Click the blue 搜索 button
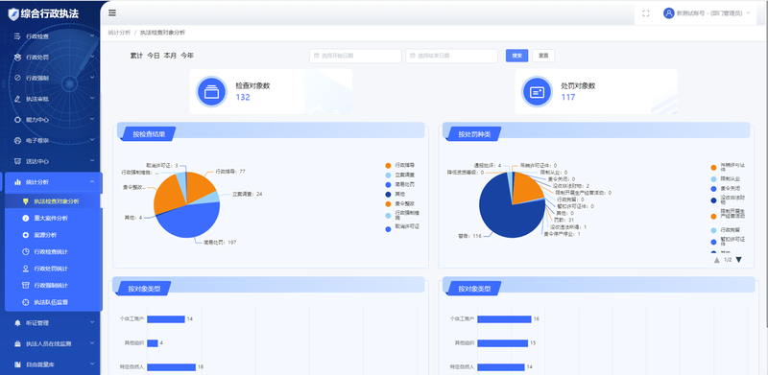This screenshot has width=768, height=375. [516, 56]
